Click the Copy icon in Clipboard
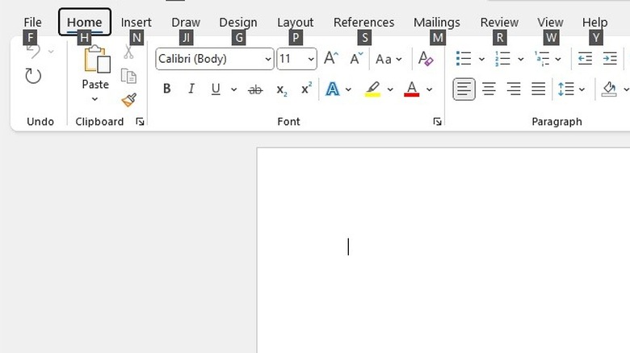 [128, 77]
